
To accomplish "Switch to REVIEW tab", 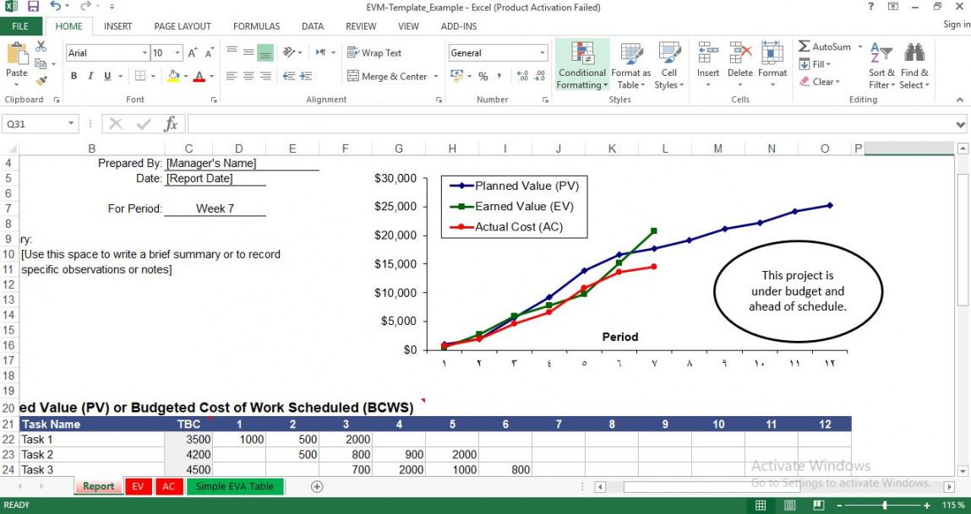I will click(361, 26).
